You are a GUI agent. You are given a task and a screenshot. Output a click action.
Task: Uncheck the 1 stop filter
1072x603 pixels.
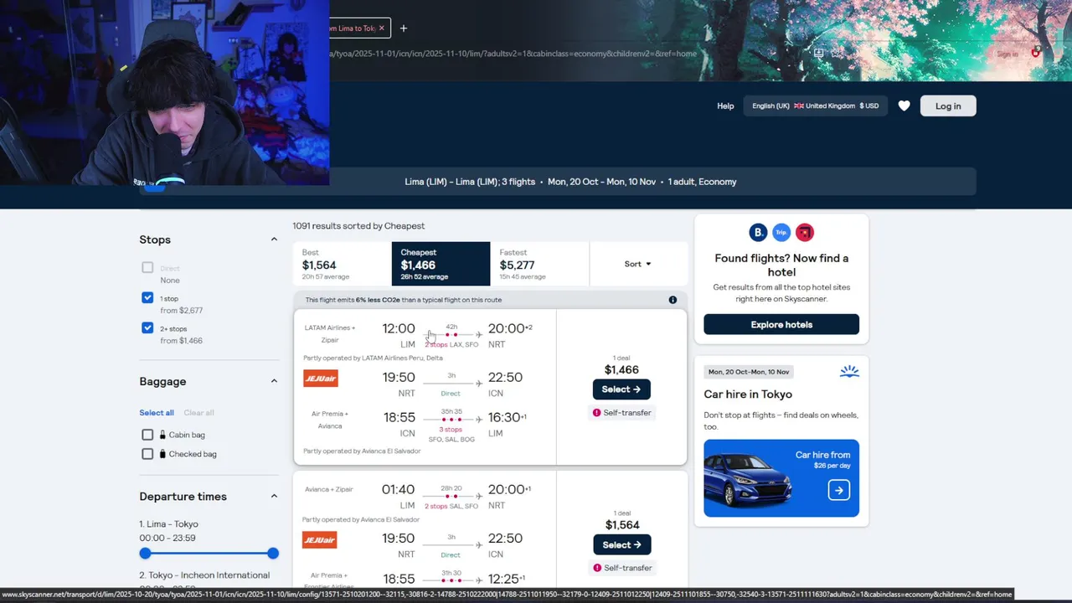point(147,298)
